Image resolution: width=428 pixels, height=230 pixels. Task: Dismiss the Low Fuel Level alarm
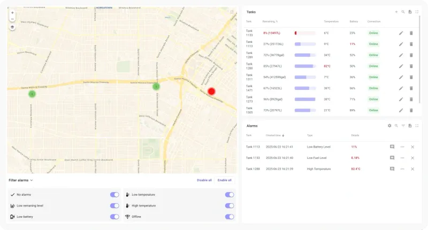click(x=412, y=158)
